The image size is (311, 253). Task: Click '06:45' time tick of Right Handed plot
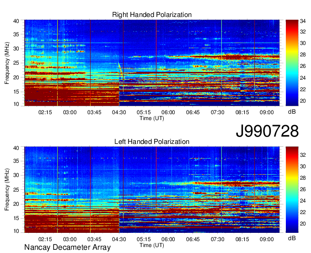[x=193, y=112]
